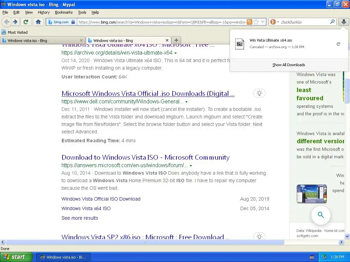Open the Windows Start menu

(x=16, y=257)
